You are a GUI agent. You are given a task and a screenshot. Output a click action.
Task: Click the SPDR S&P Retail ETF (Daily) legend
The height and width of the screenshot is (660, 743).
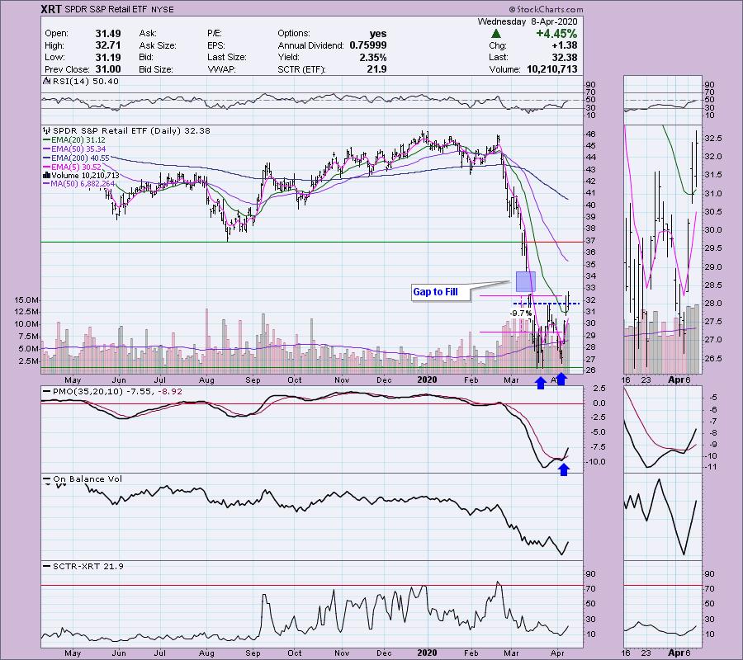coord(126,130)
